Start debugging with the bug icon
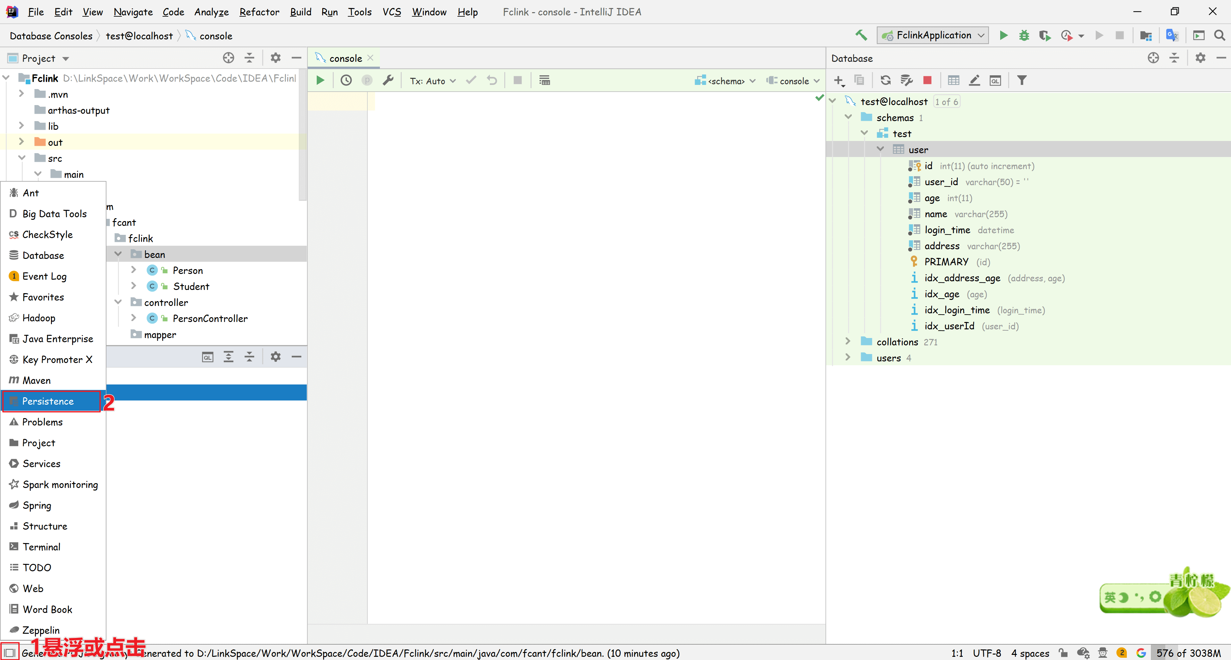The image size is (1231, 660). click(x=1024, y=35)
